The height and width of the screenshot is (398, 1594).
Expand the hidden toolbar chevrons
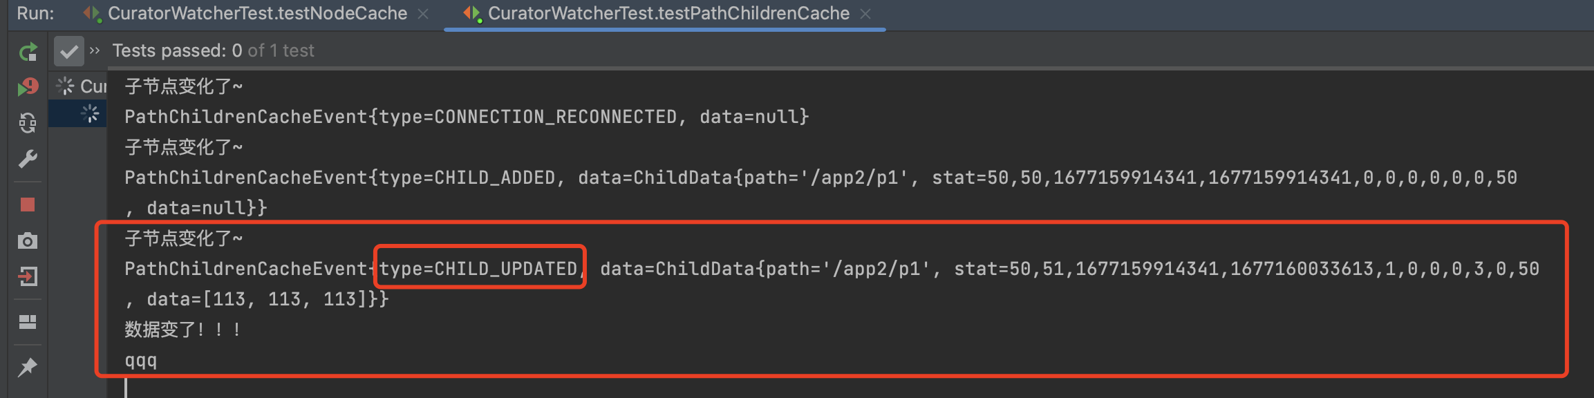pyautogui.click(x=95, y=50)
